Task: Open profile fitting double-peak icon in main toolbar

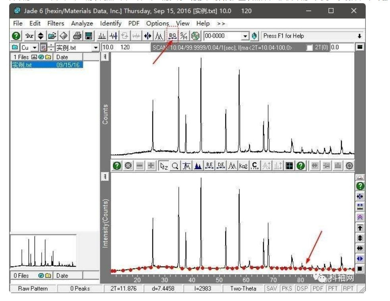Action: pyautogui.click(x=159, y=36)
